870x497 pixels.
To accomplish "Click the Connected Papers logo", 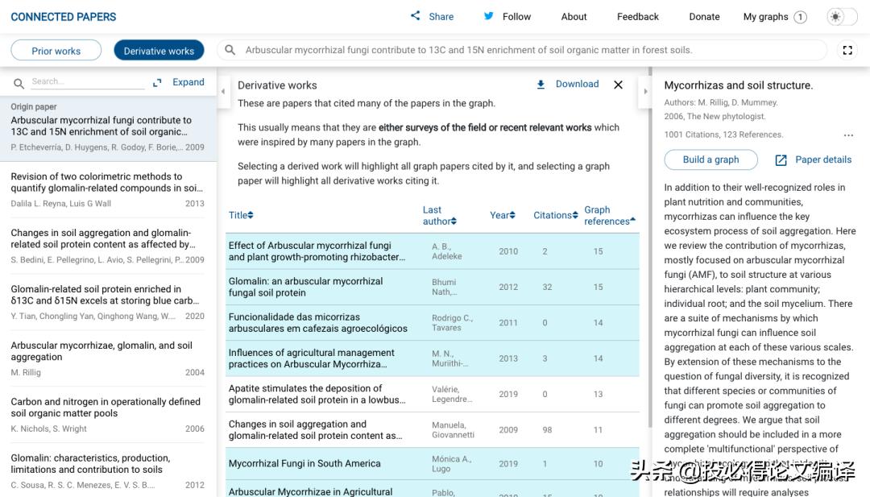I will click(x=64, y=17).
